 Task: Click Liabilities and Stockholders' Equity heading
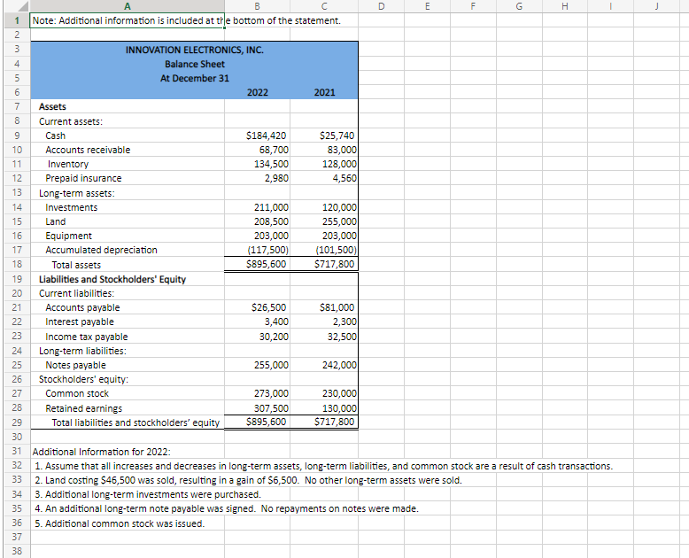click(x=112, y=279)
